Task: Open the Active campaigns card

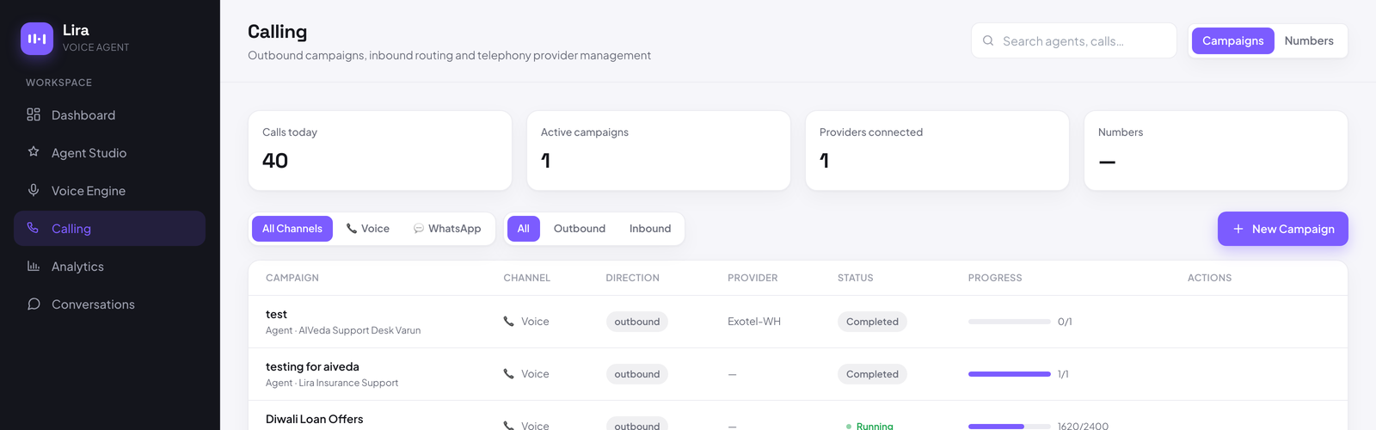Action: pyautogui.click(x=659, y=150)
